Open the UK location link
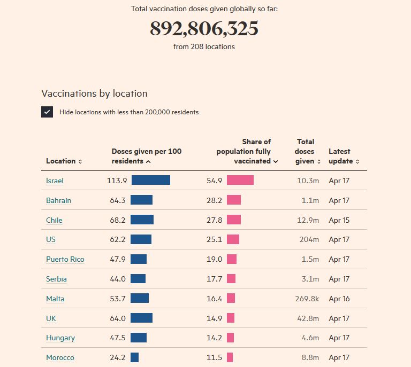This screenshot has height=367, width=411. pyautogui.click(x=51, y=319)
